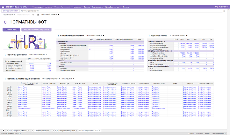This screenshot has height=140, width=230.
Task: Close the D10 Контроль инициатив tab
Action: (x=77, y=131)
